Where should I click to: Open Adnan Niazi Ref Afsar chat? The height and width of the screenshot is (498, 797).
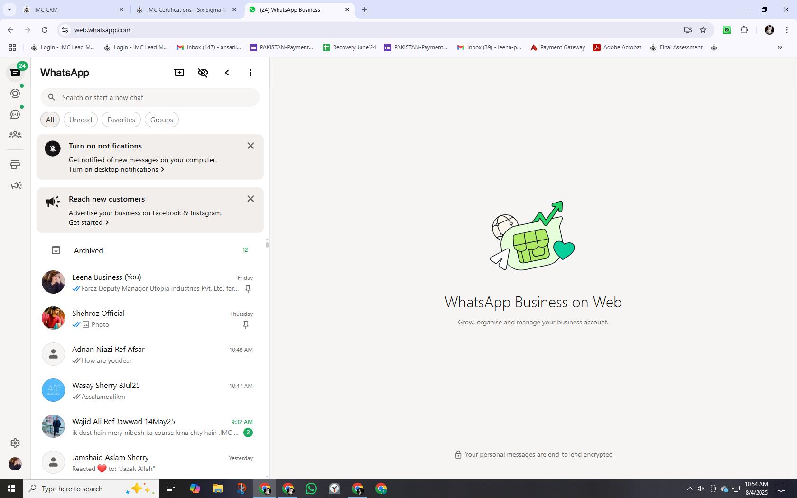click(x=150, y=354)
